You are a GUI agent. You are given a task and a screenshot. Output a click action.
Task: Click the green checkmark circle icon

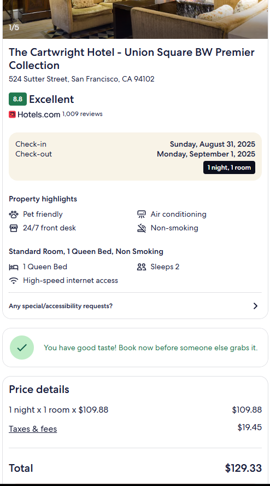pyautogui.click(x=22, y=348)
